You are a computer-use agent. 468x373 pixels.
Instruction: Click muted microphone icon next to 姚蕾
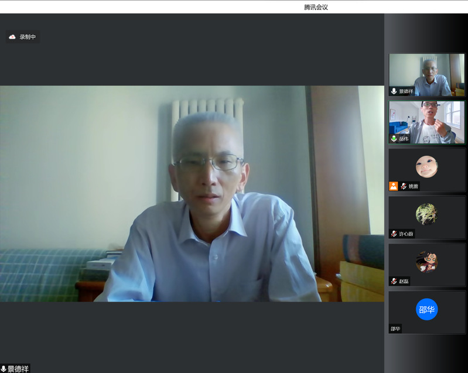tap(404, 186)
